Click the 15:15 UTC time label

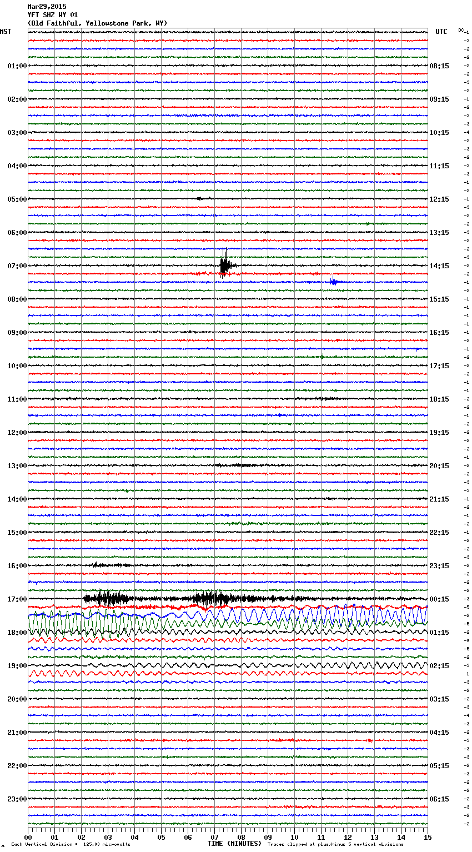point(439,299)
